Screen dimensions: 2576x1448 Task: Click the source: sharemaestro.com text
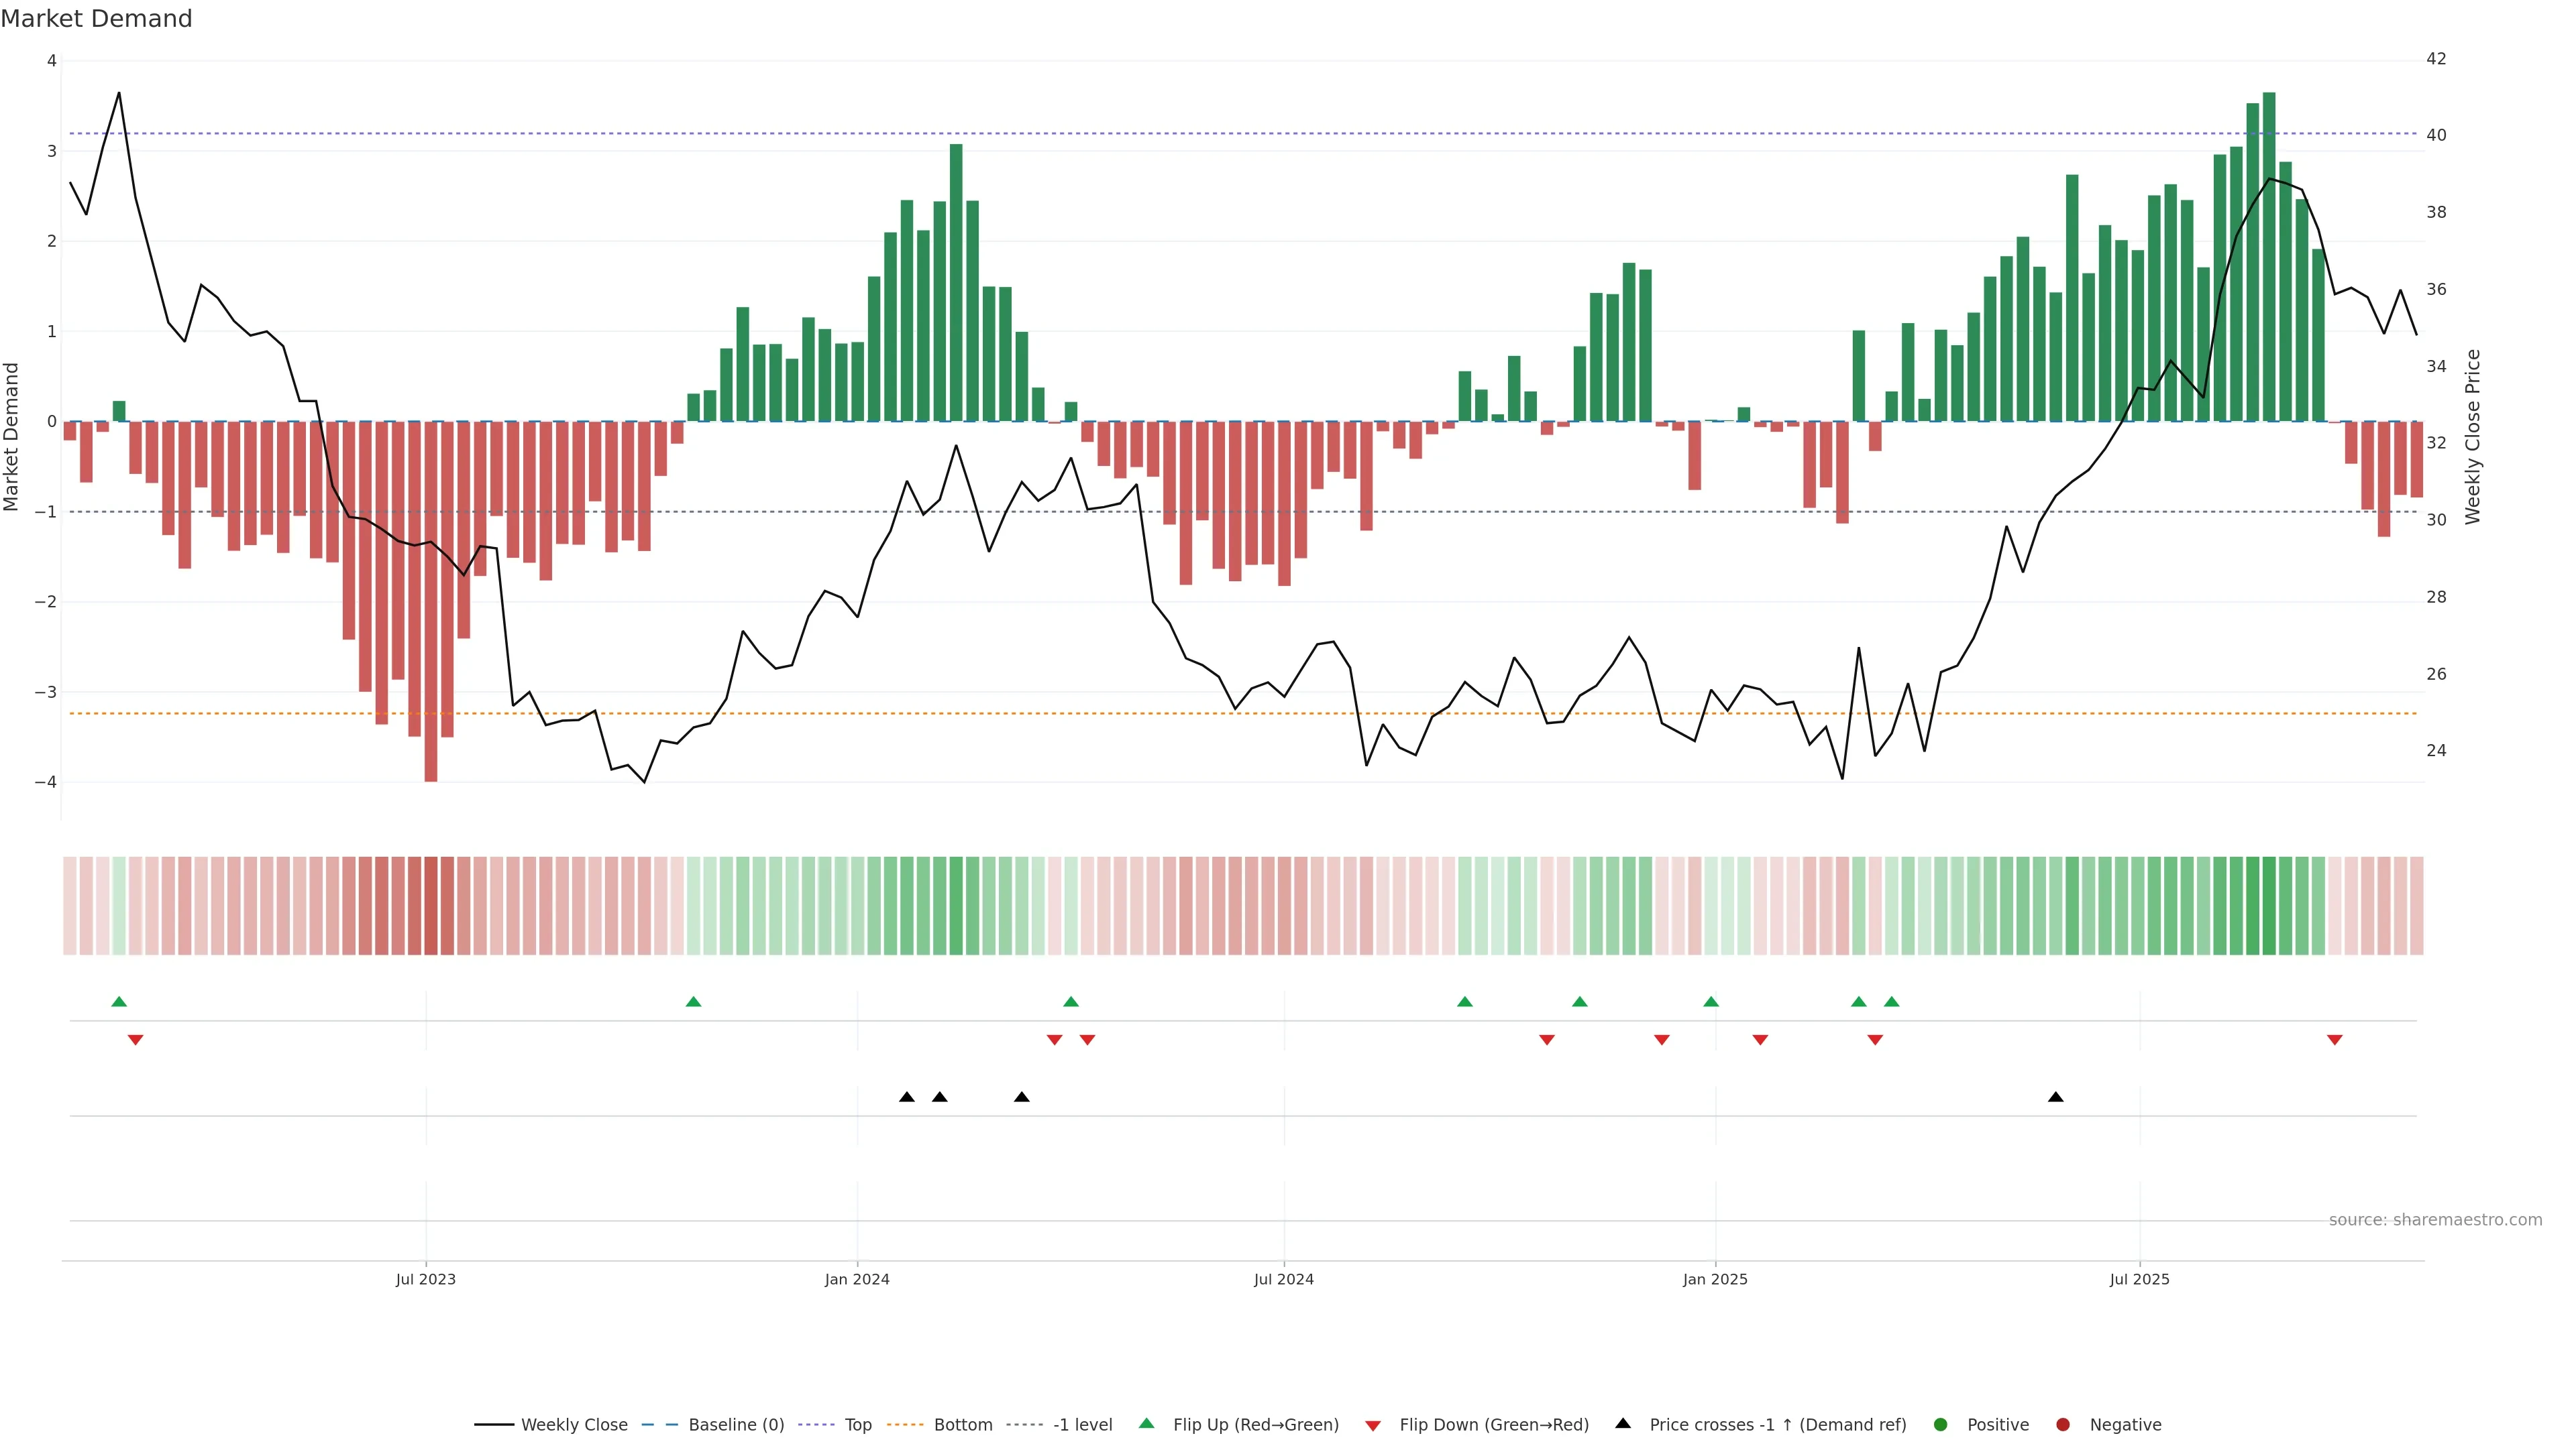pos(2435,1219)
